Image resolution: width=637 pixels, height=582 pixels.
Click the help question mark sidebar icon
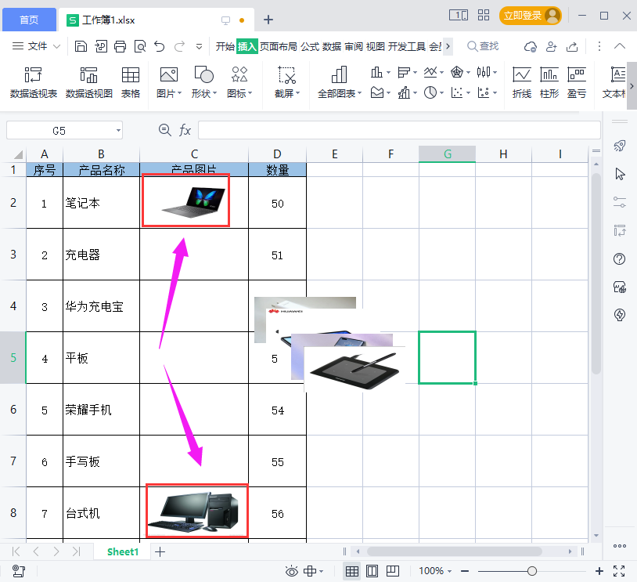click(x=620, y=258)
